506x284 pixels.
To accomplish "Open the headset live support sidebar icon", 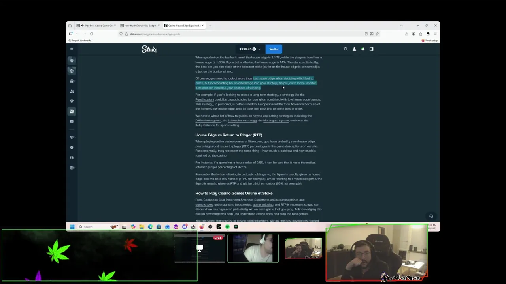I will [72, 157].
